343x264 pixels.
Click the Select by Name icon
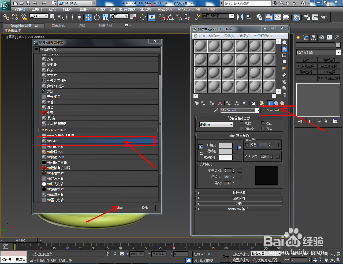(x=61, y=17)
